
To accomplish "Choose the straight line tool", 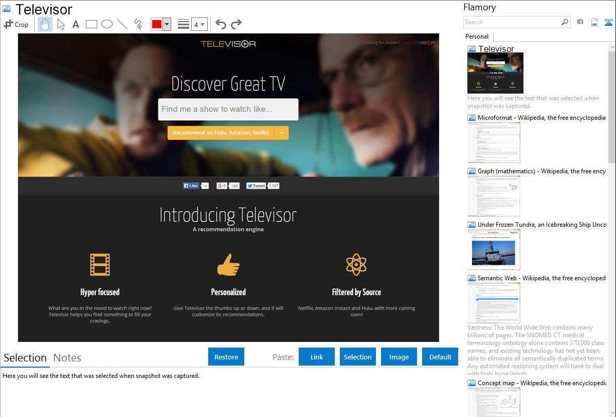I will click(122, 24).
